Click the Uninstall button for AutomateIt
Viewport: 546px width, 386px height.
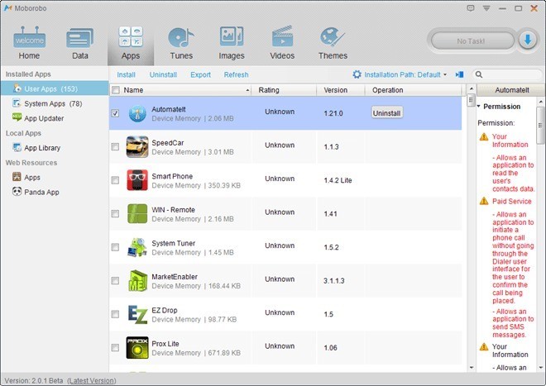point(387,112)
